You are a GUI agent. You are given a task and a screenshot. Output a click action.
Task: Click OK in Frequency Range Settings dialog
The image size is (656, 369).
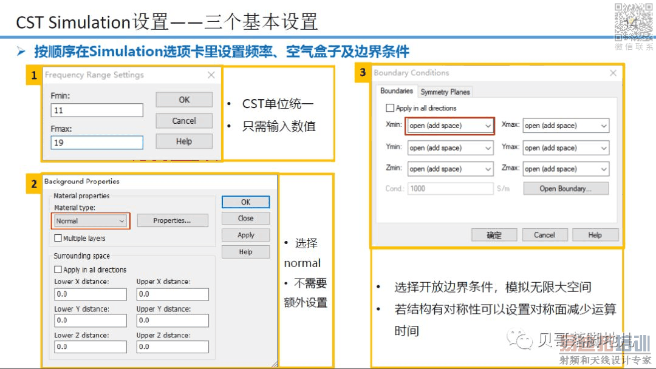pyautogui.click(x=184, y=100)
